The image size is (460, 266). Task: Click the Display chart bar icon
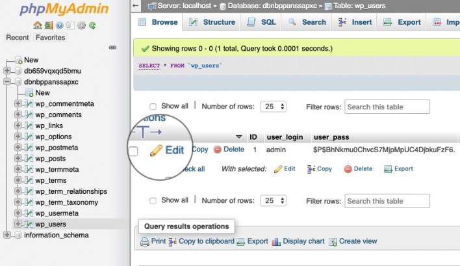tap(276, 242)
